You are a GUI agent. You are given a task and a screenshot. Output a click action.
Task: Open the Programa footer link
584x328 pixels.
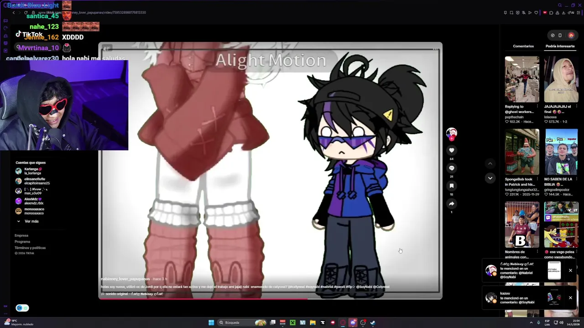pyautogui.click(x=22, y=242)
